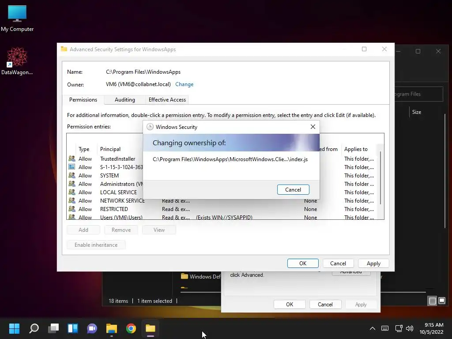Select the LOCAL SERVICE principal name
The image size is (452, 339).
click(x=118, y=192)
